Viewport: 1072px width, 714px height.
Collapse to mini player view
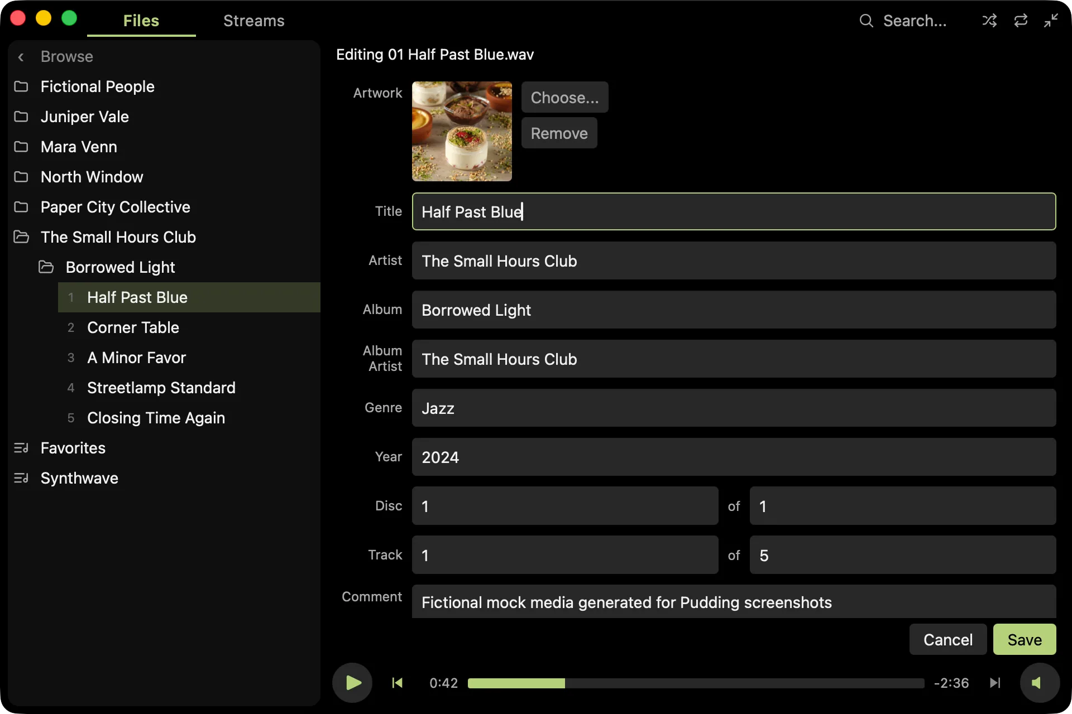click(1051, 21)
